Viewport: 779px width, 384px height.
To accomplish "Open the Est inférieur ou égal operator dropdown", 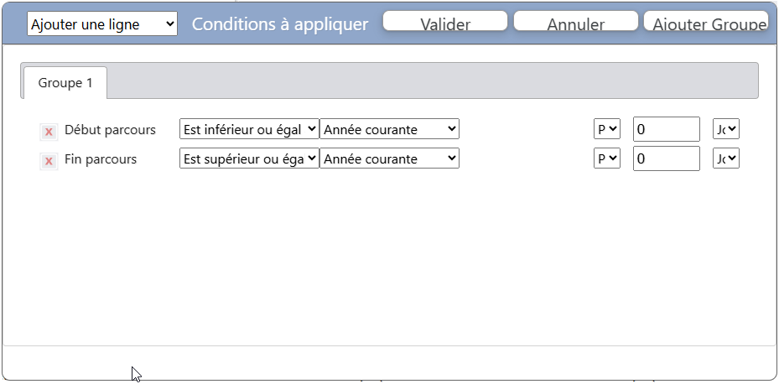I will tap(249, 129).
